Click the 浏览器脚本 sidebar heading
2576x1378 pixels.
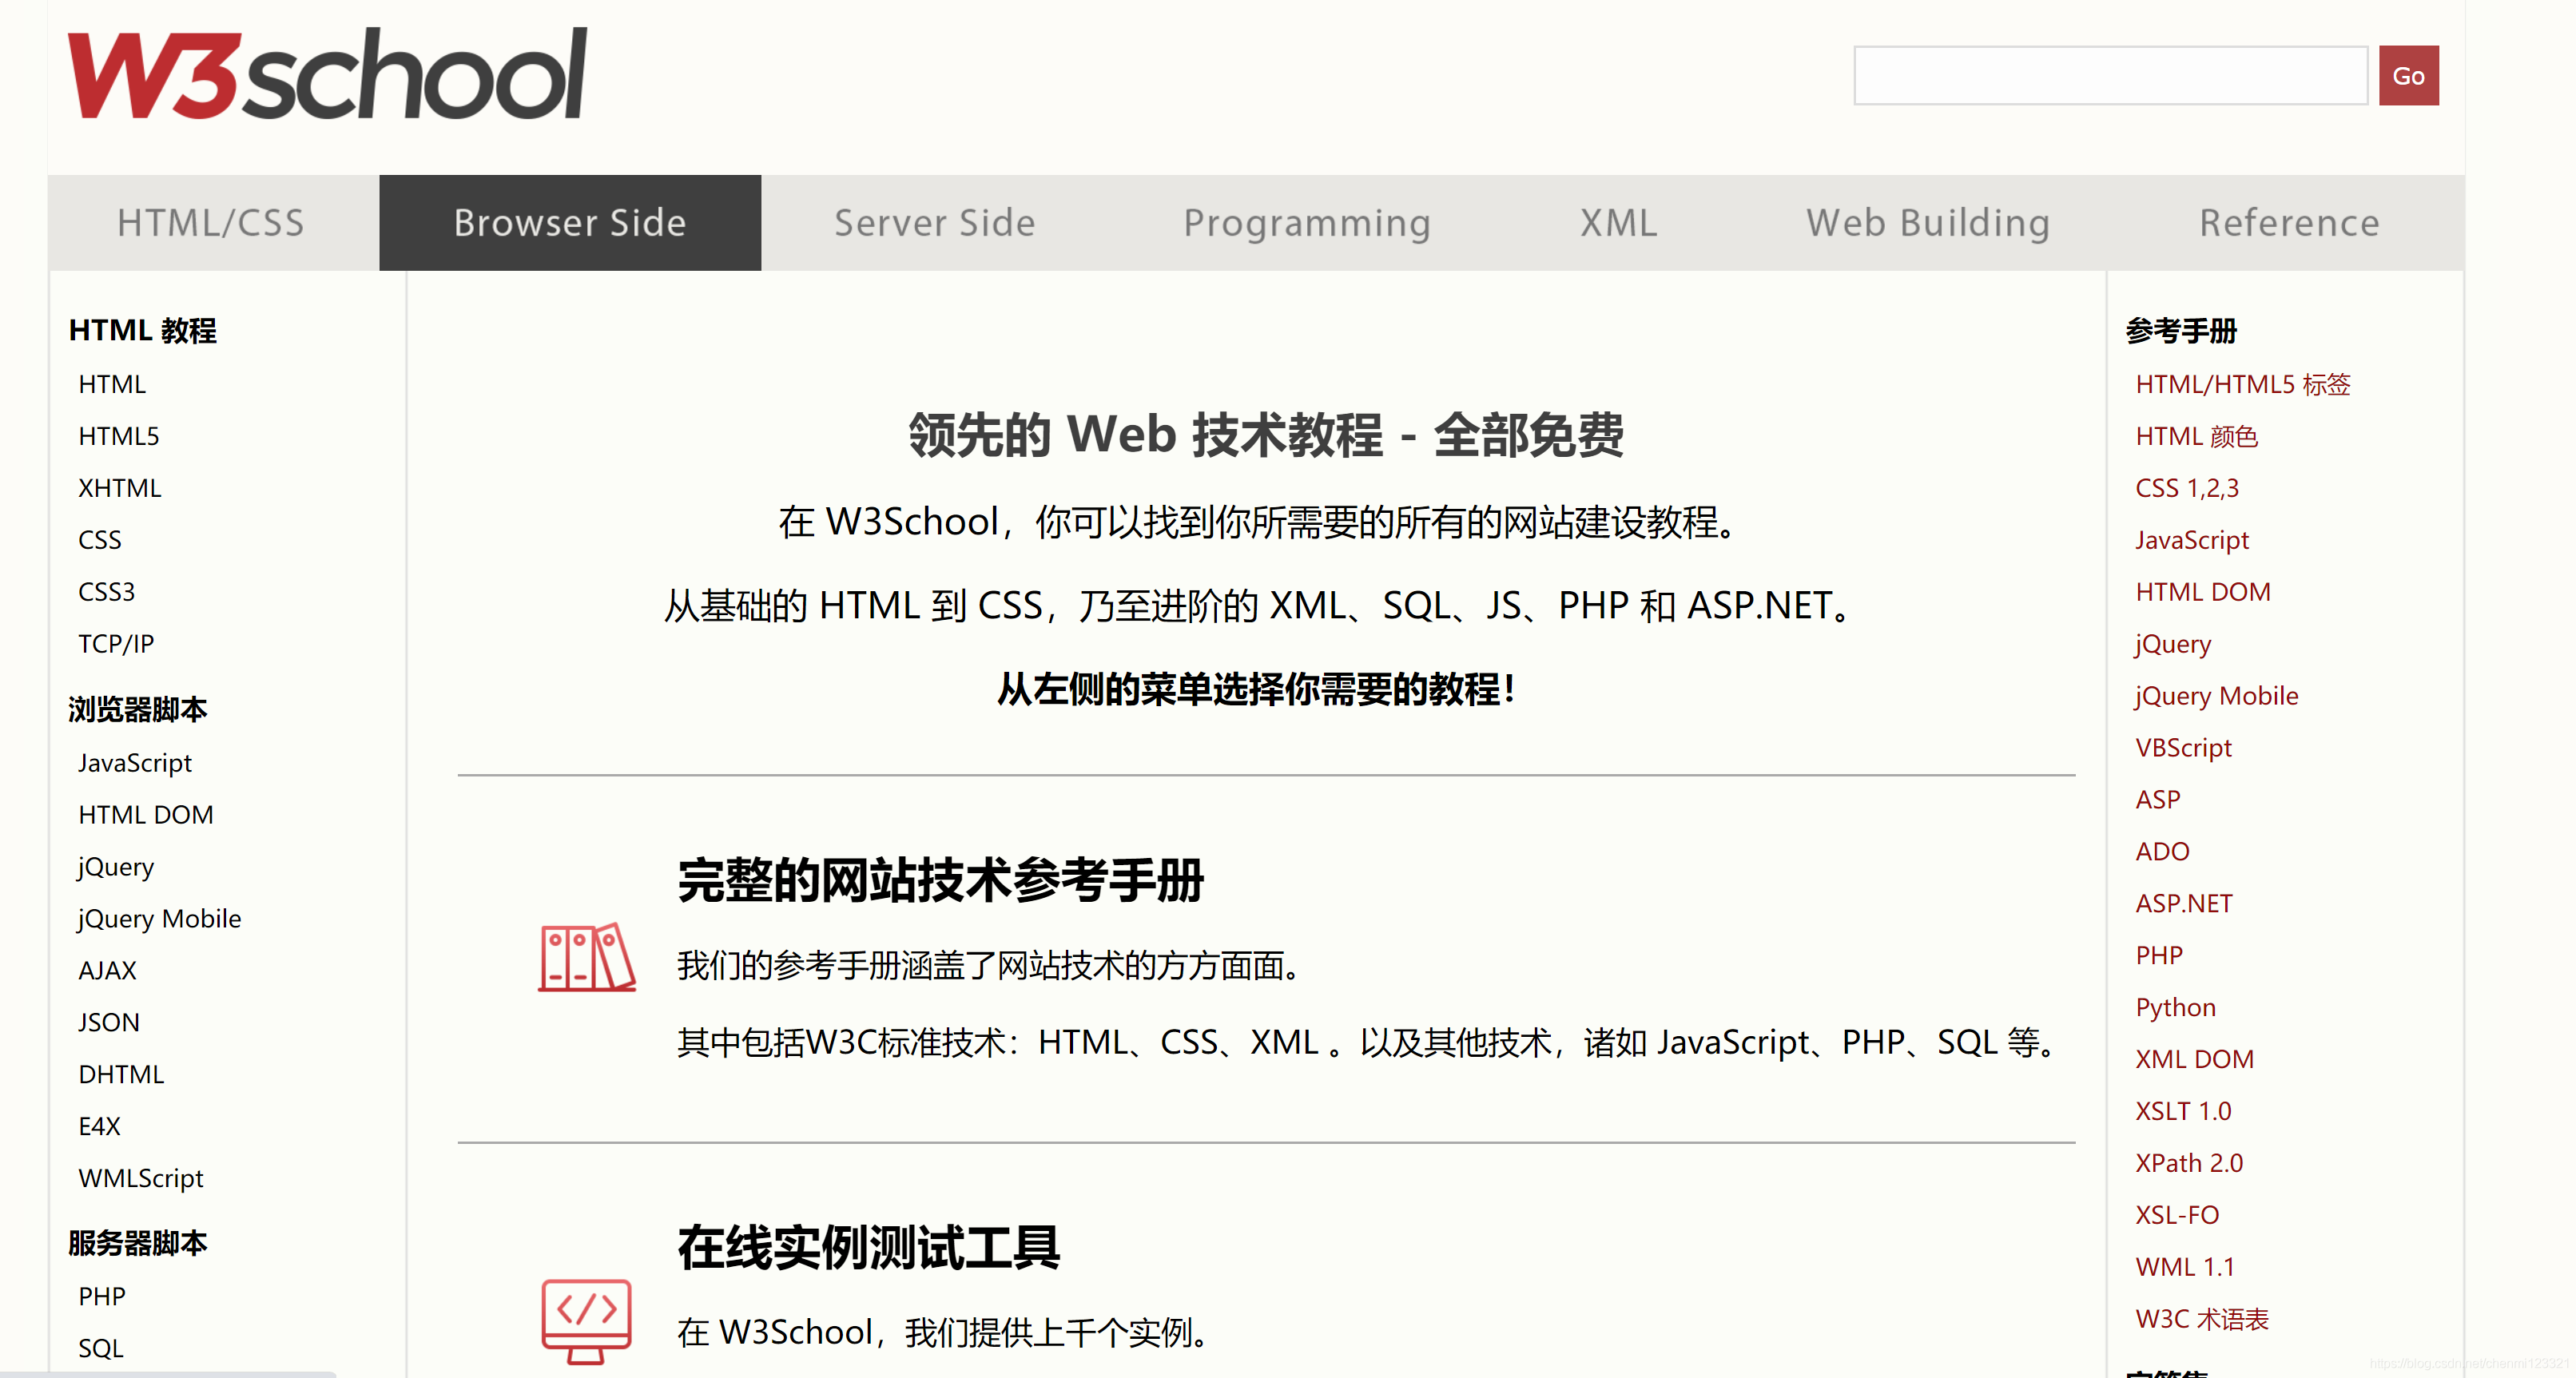[138, 710]
